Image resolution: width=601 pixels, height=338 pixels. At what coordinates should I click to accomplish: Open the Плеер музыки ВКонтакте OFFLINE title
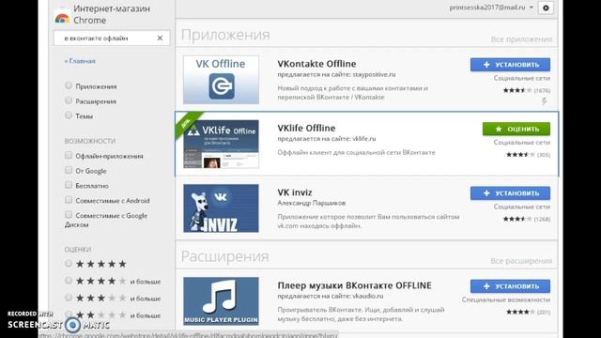click(x=354, y=285)
